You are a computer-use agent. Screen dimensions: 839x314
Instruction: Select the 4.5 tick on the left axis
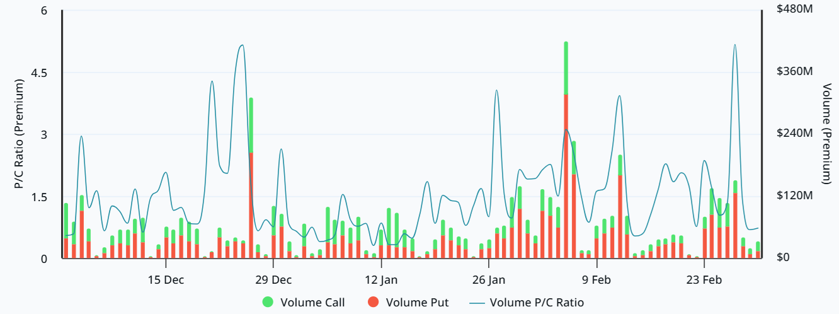coord(38,73)
